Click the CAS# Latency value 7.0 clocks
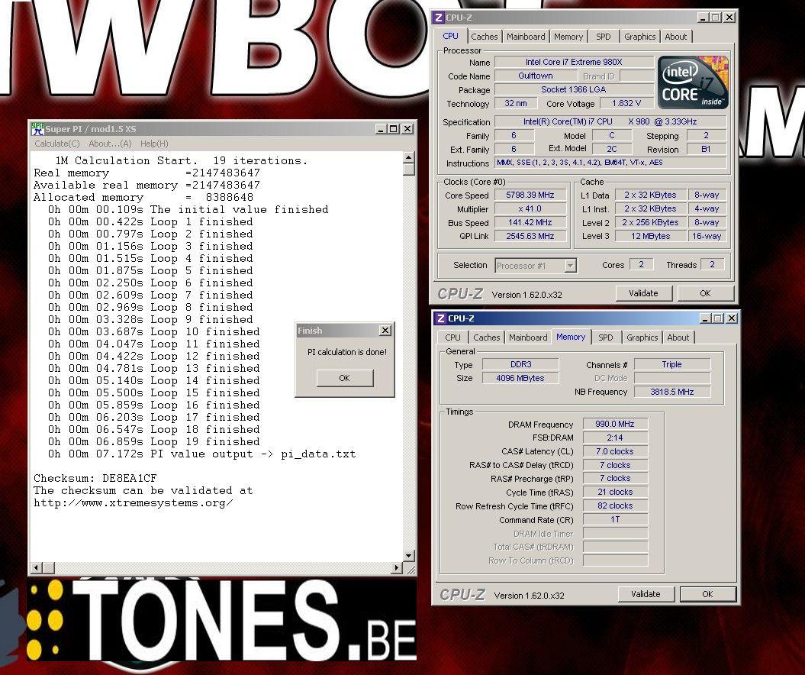 pyautogui.click(x=615, y=451)
